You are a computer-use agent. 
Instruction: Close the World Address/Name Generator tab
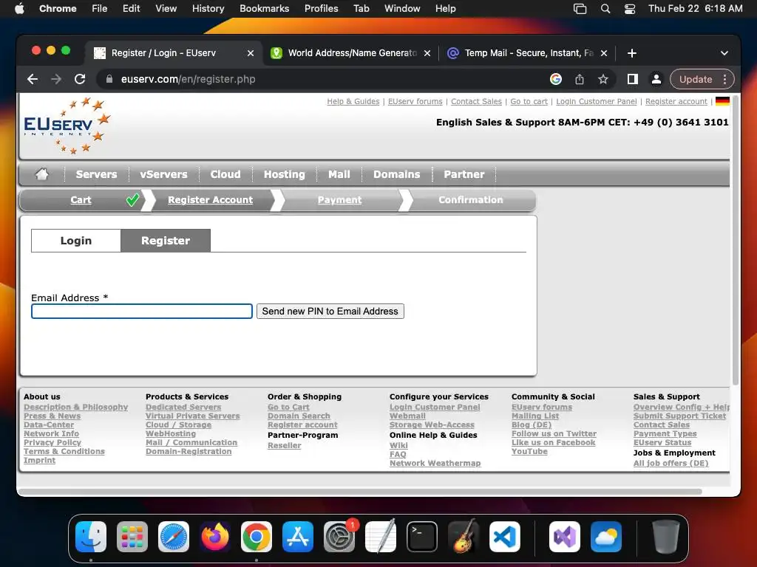[x=427, y=53]
